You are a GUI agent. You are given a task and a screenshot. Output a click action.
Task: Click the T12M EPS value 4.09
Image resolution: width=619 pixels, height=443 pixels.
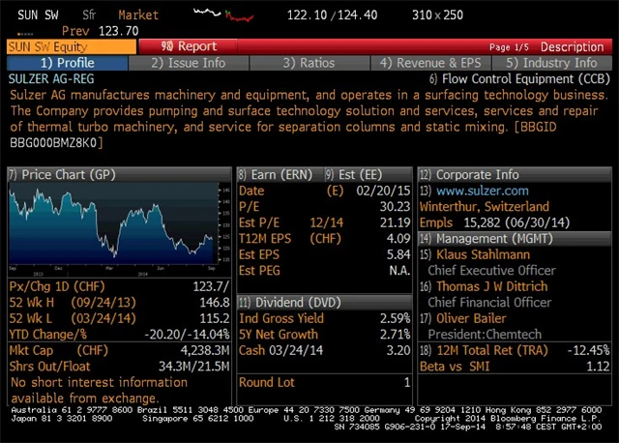[398, 239]
